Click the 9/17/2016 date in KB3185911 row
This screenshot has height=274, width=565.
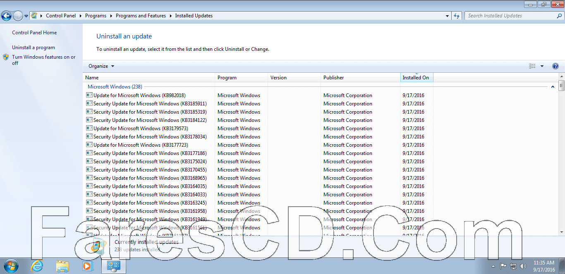(414, 104)
